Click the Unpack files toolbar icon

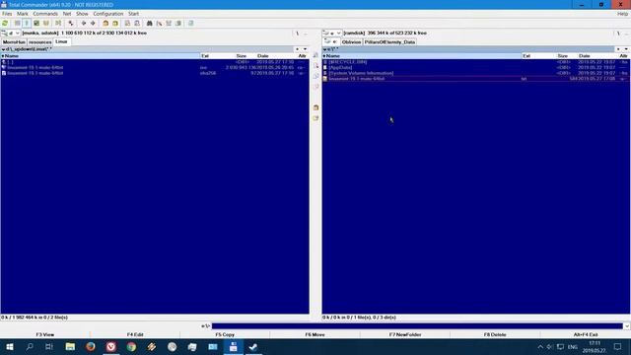tap(115, 24)
